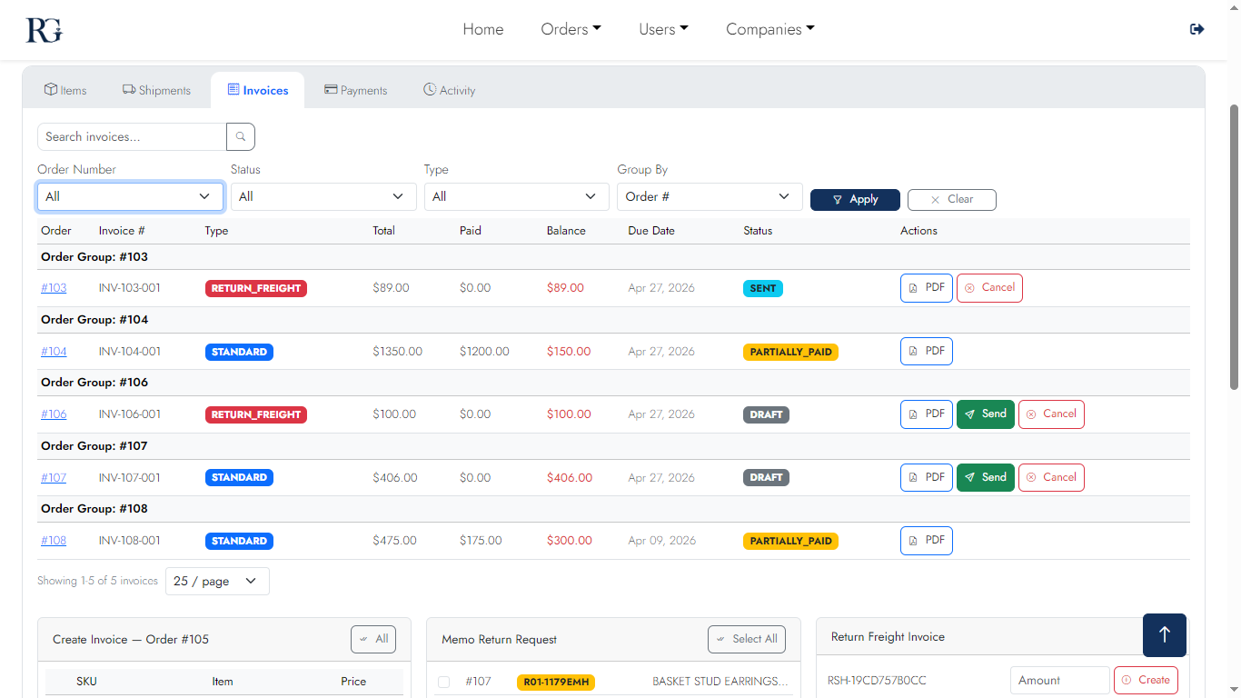Open the Group By dropdown

tap(710, 196)
